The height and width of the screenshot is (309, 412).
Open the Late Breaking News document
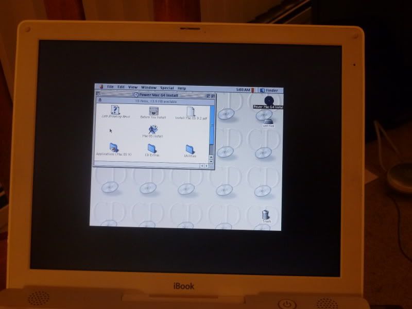[x=115, y=110]
